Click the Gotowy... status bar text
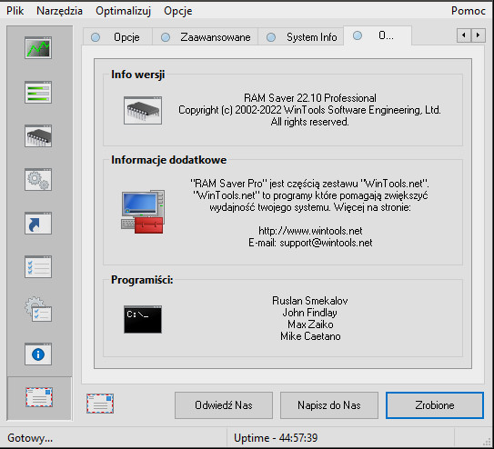The height and width of the screenshot is (449, 494). pos(30,438)
